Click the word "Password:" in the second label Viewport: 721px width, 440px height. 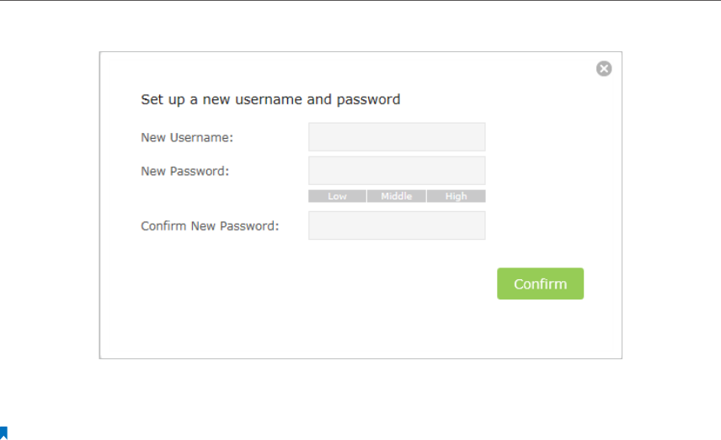click(x=199, y=171)
